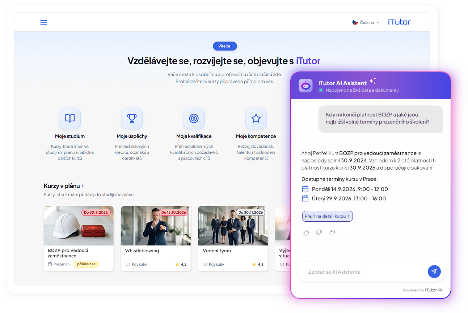Image resolution: width=468 pixels, height=313 pixels.
Task: Click Přejít na detail kurzu button
Action: click(327, 216)
